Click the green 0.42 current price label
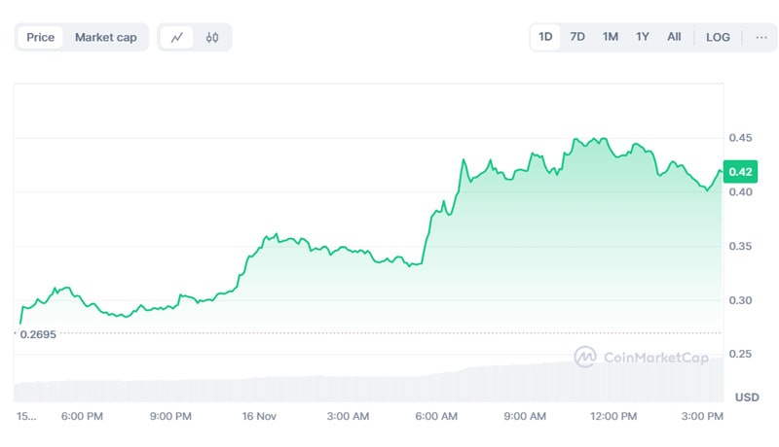The width and height of the screenshot is (779, 447). click(740, 172)
